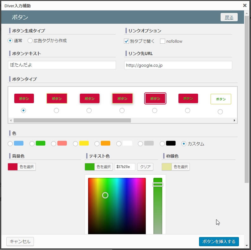Image resolution: width=251 pixels, height=250 pixels.
Task: Select the orange color preset
Action: pos(97,144)
